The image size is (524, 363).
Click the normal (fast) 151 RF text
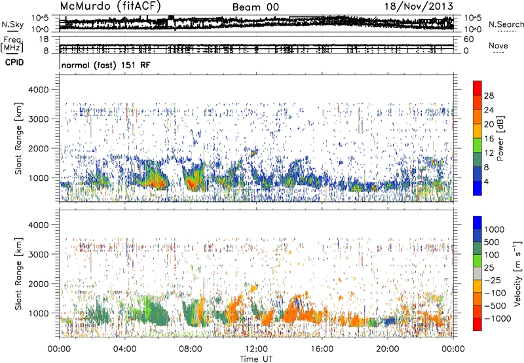pos(106,65)
